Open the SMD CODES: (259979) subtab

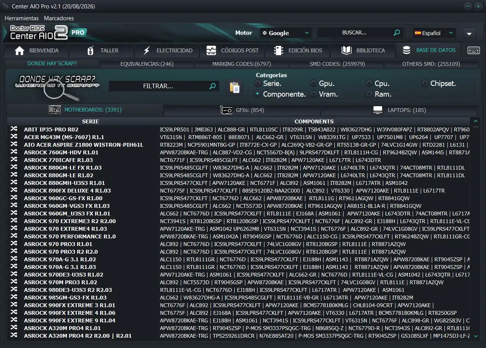[x=336, y=64]
